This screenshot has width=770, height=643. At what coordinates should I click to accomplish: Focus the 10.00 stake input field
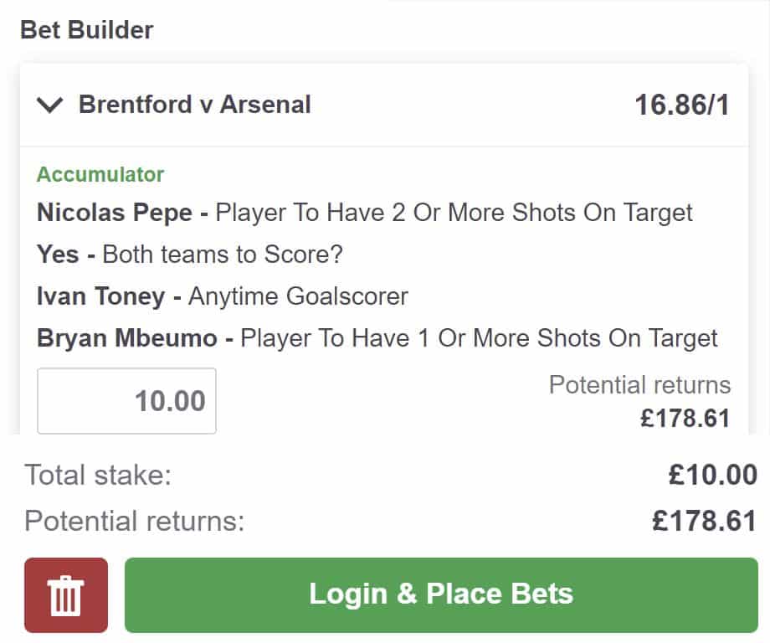127,401
